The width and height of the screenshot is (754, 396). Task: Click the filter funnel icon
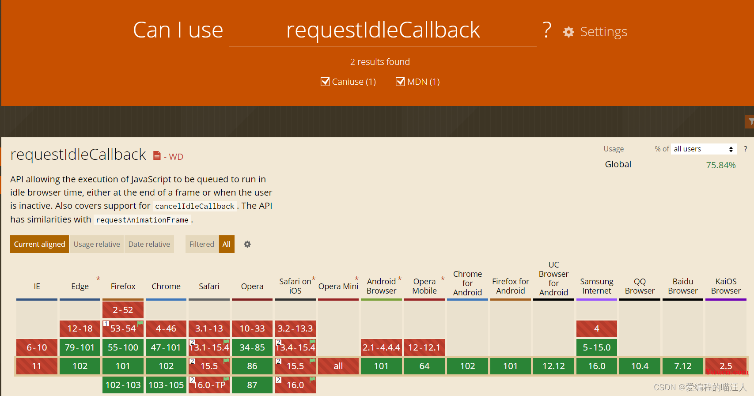coord(750,121)
